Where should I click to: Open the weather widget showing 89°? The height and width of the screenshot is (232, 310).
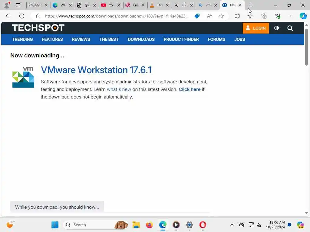pyautogui.click(x=10, y=224)
